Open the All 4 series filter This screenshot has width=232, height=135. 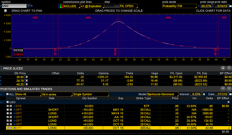click(57, 94)
